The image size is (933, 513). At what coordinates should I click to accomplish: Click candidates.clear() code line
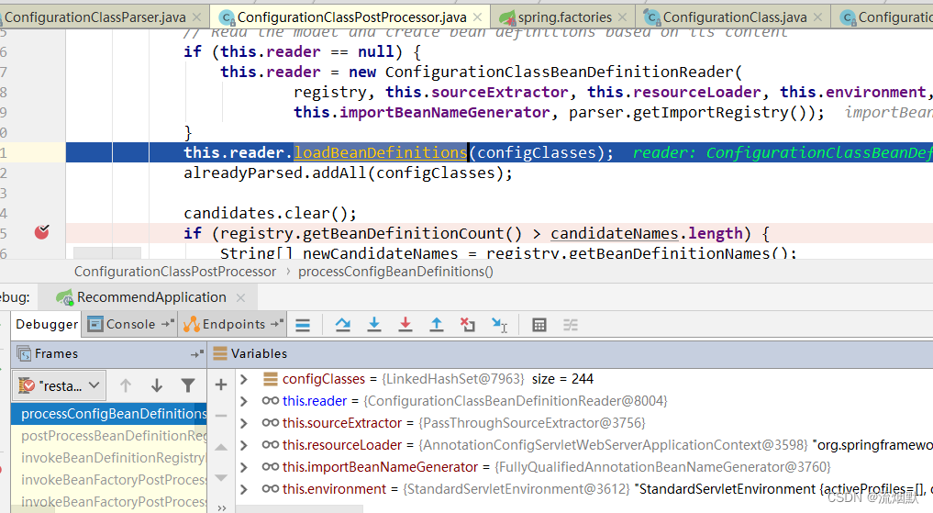point(270,213)
